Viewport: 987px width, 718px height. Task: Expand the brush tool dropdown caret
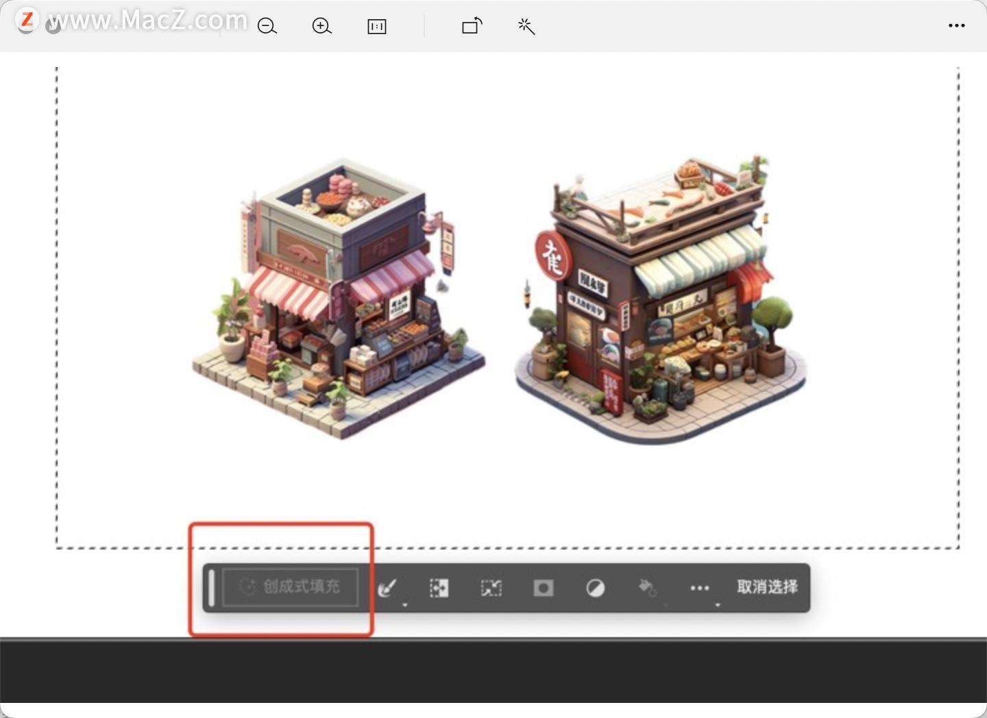pos(405,605)
